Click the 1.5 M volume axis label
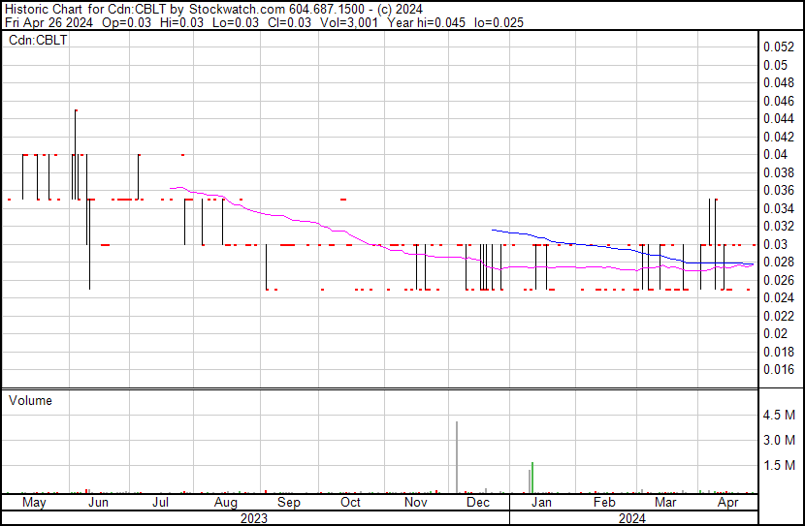The image size is (805, 526). pyautogui.click(x=779, y=466)
